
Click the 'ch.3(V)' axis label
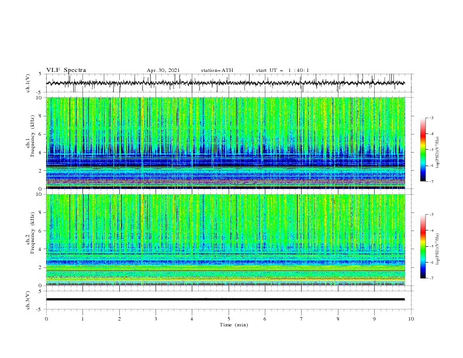click(28, 300)
